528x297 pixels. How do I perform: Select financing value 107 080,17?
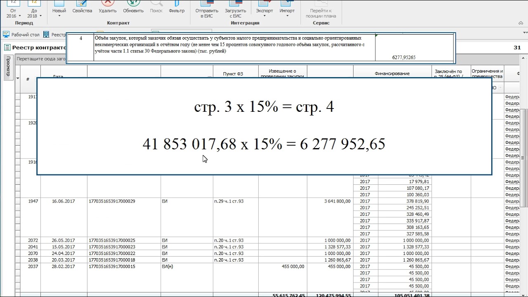[x=415, y=188]
